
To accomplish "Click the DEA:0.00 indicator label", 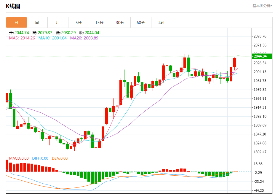I will pos(60,158).
